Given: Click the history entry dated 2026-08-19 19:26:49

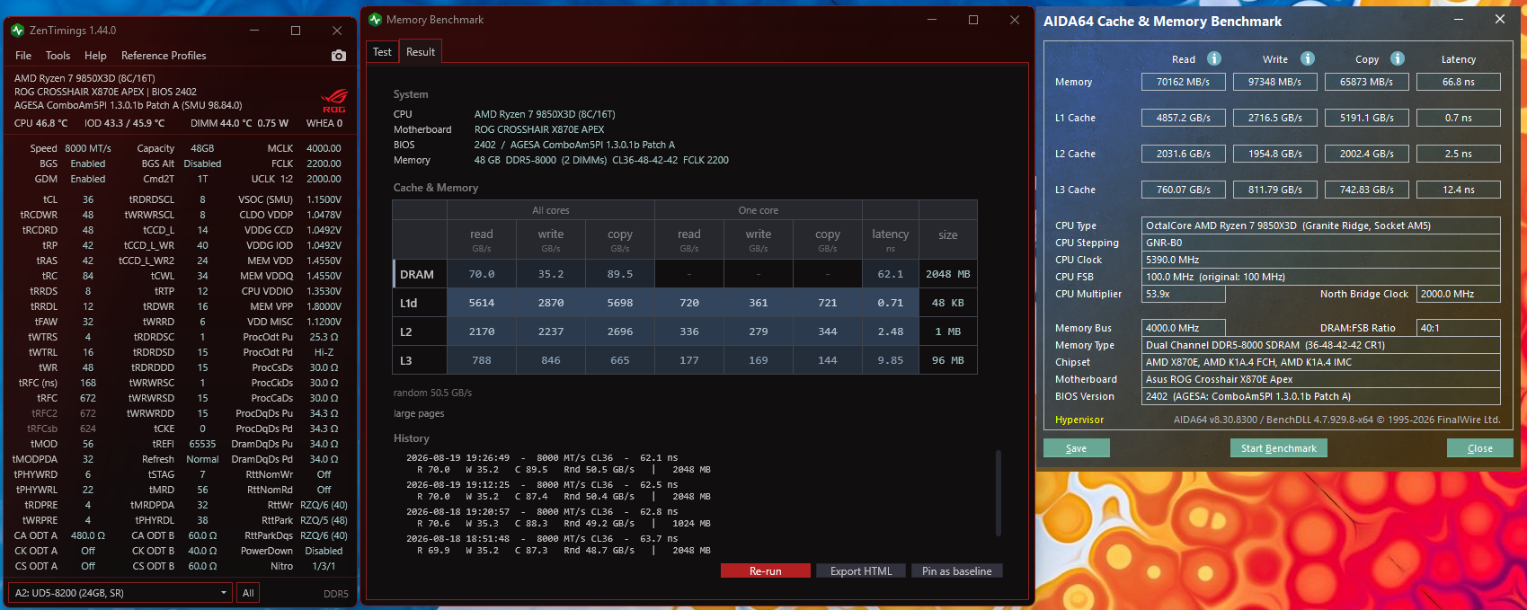Looking at the screenshot, I should coord(558,464).
